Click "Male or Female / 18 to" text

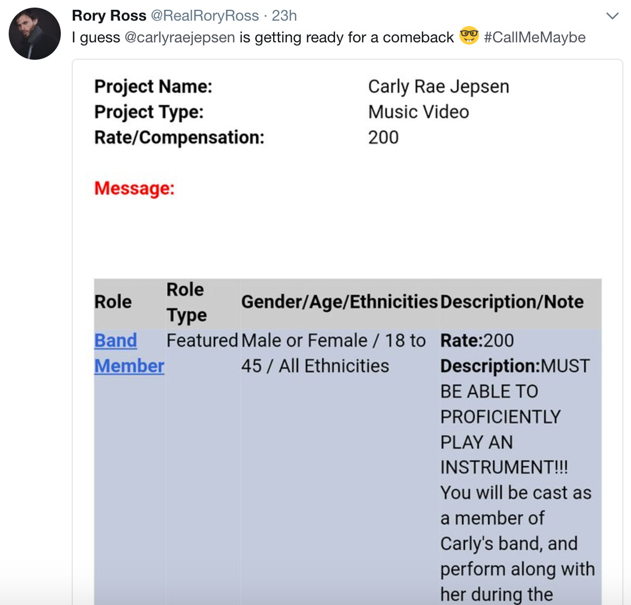pyautogui.click(x=333, y=341)
